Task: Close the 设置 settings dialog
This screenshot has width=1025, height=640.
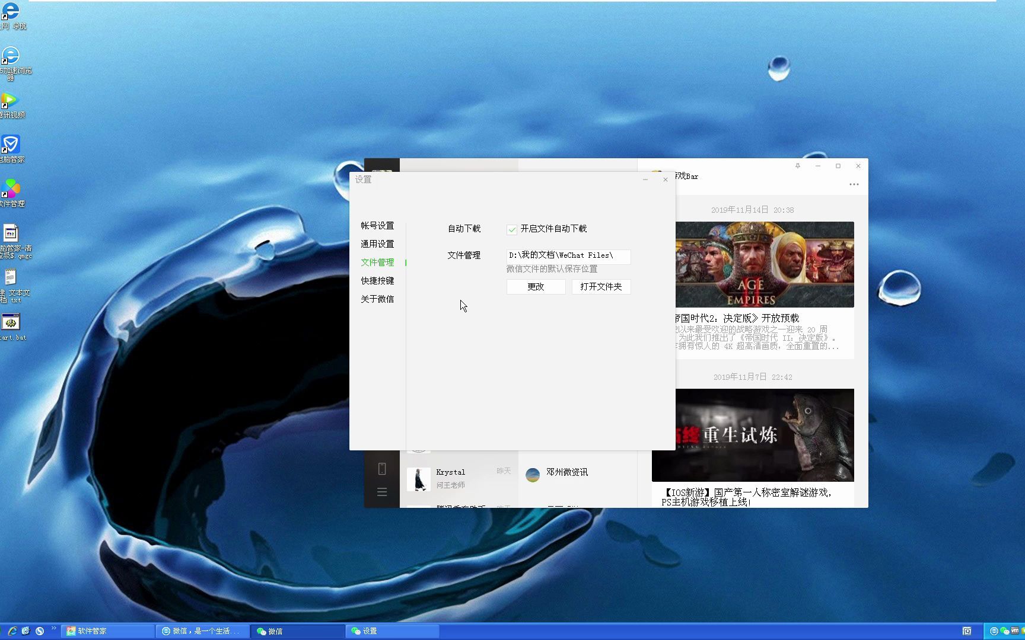Action: coord(666,180)
